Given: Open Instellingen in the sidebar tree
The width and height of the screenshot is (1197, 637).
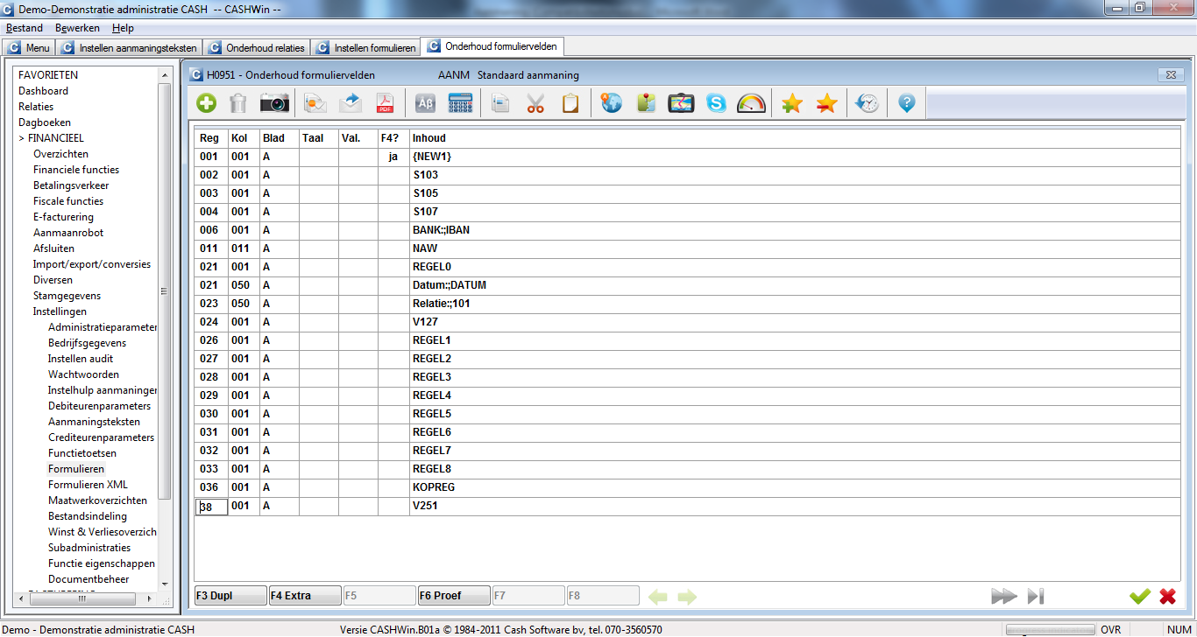Looking at the screenshot, I should point(60,311).
